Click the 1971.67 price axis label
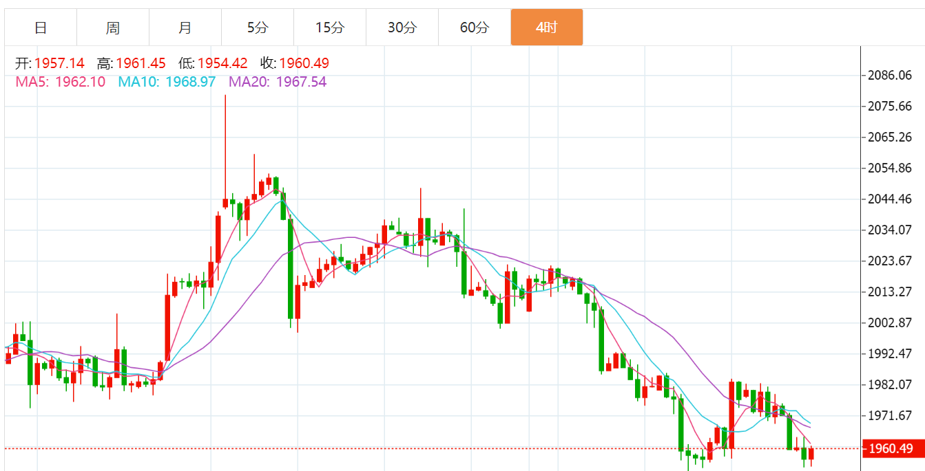 tap(891, 416)
